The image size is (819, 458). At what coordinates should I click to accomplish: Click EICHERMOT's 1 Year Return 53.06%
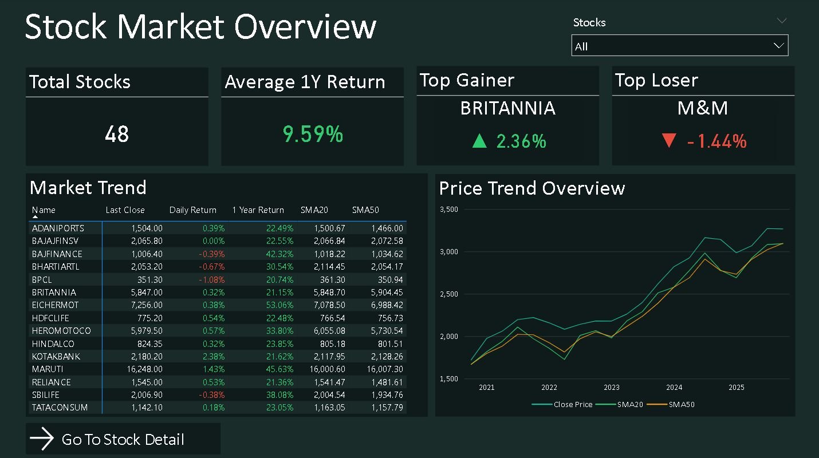[279, 305]
